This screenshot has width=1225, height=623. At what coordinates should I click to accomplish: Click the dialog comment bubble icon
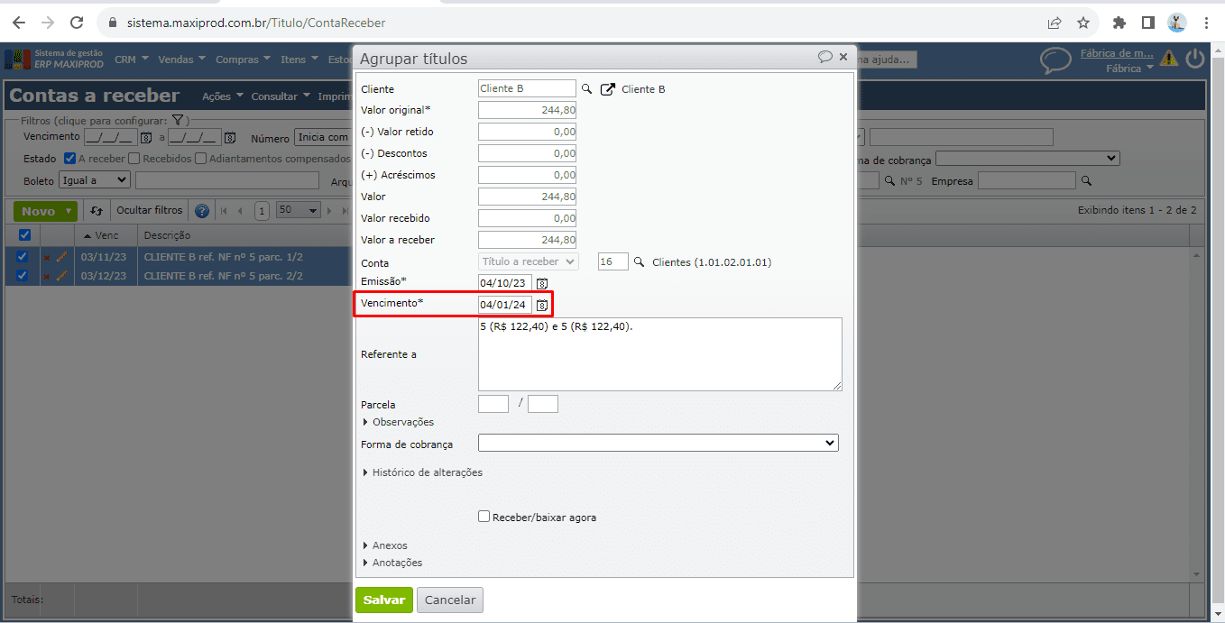coord(824,57)
